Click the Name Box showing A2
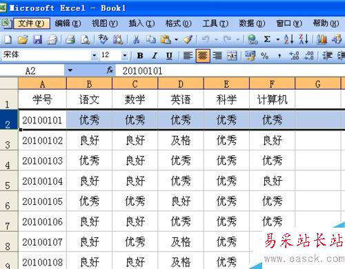 coord(32,70)
